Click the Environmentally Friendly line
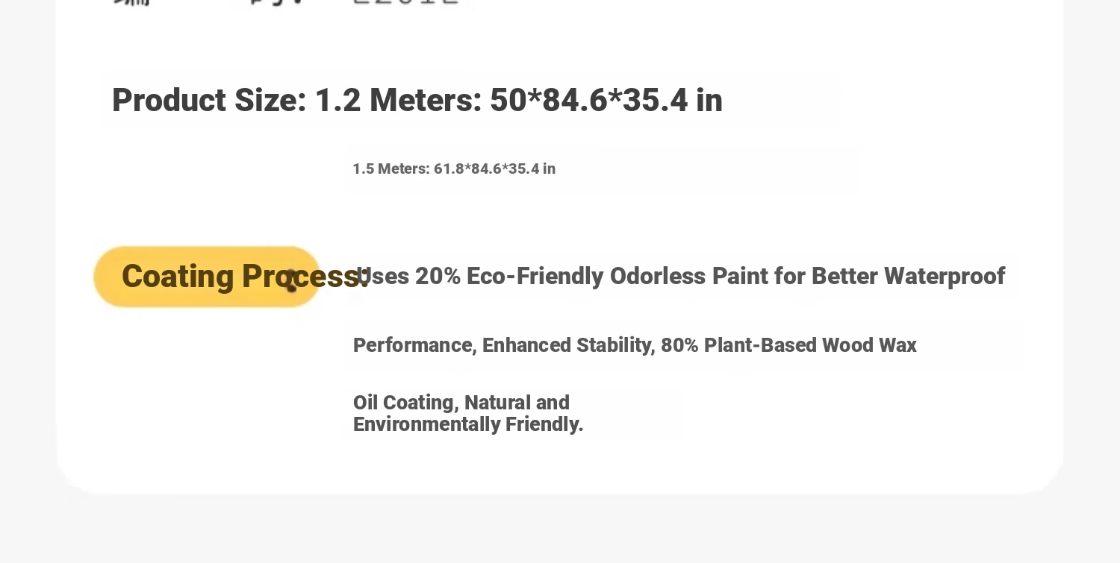This screenshot has width=1120, height=563. pos(468,424)
